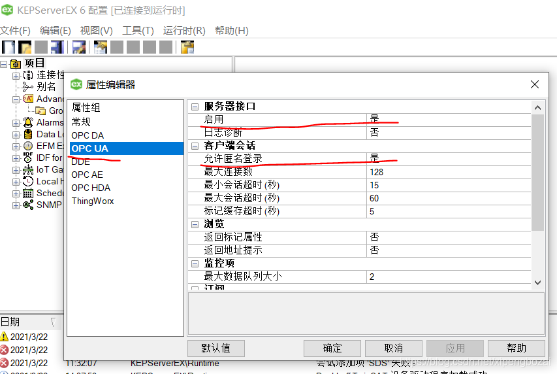Screen dimensions: 557x374
Task: Click the 日期 column header in event log
Action: tap(30, 322)
